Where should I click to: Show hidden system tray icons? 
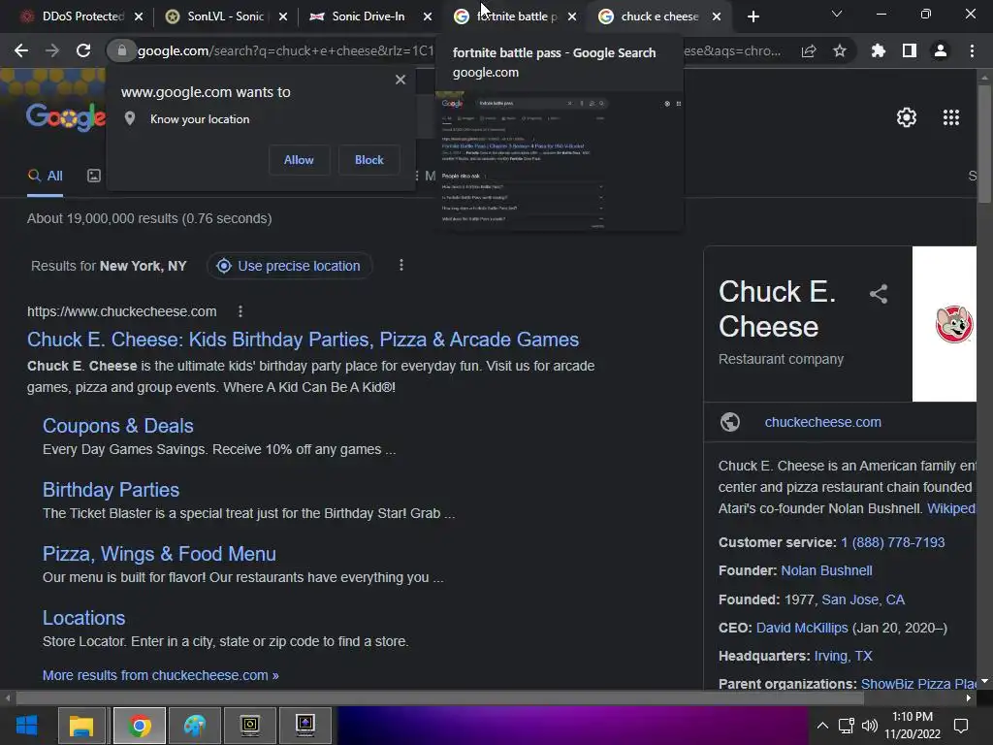pyautogui.click(x=822, y=726)
